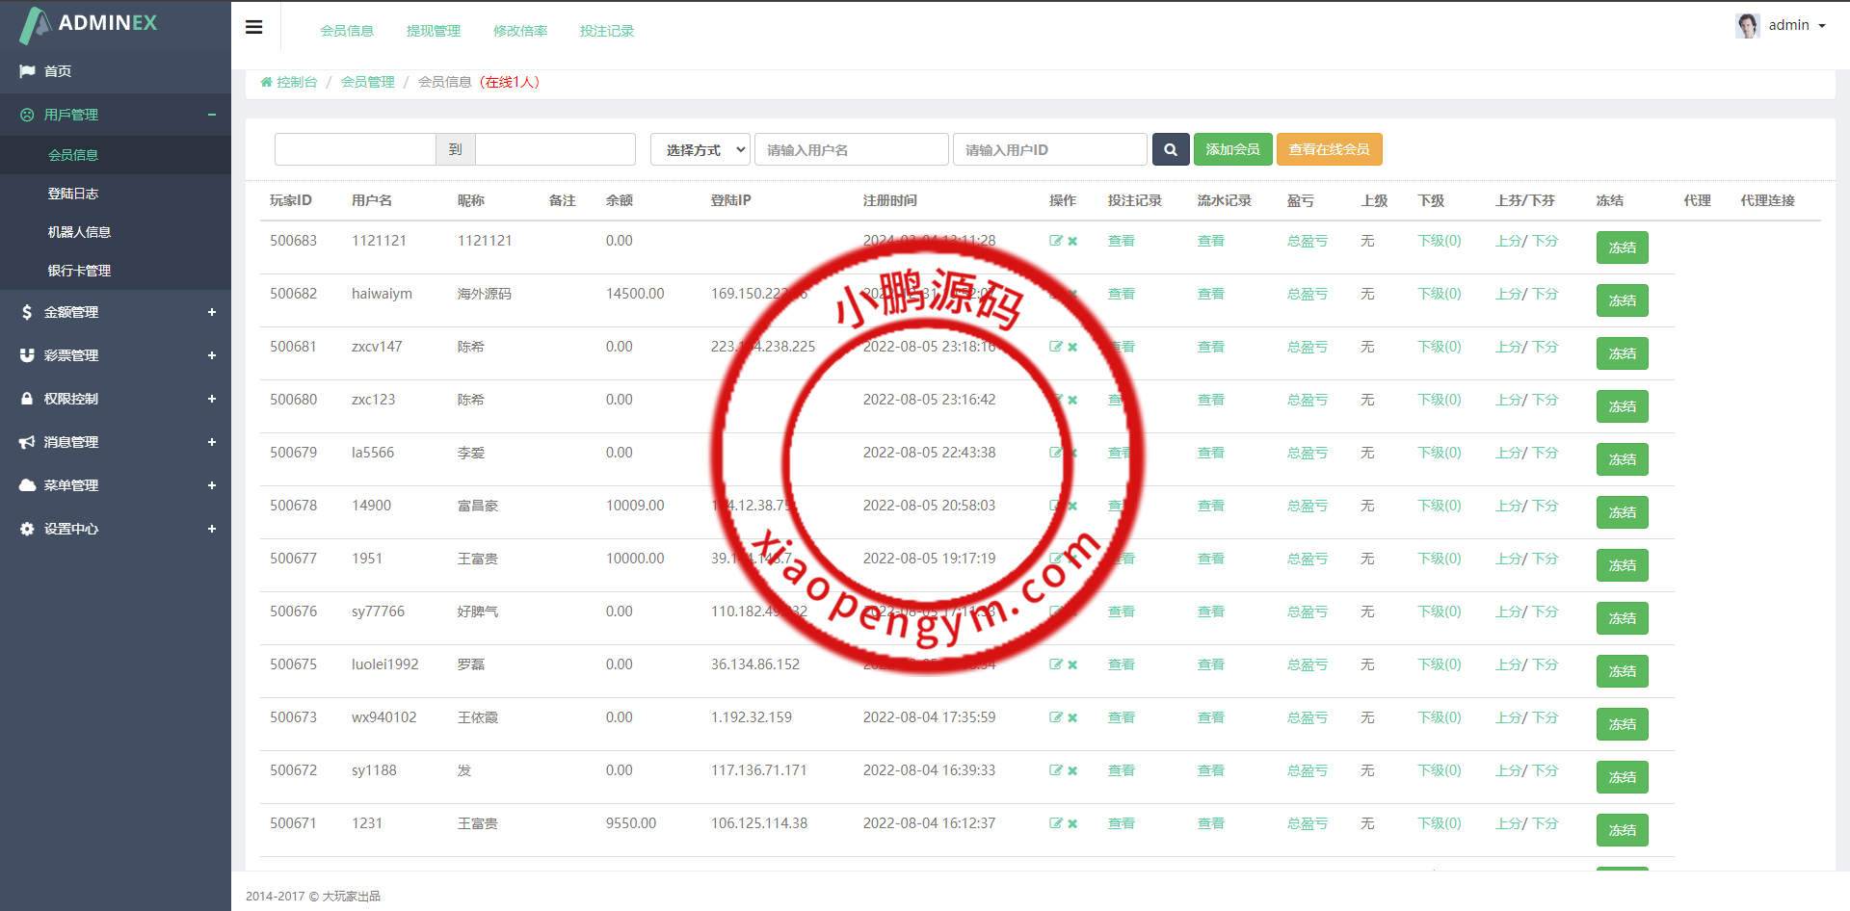
Task: Click the orange 查看在线会员 button
Action: (1329, 149)
